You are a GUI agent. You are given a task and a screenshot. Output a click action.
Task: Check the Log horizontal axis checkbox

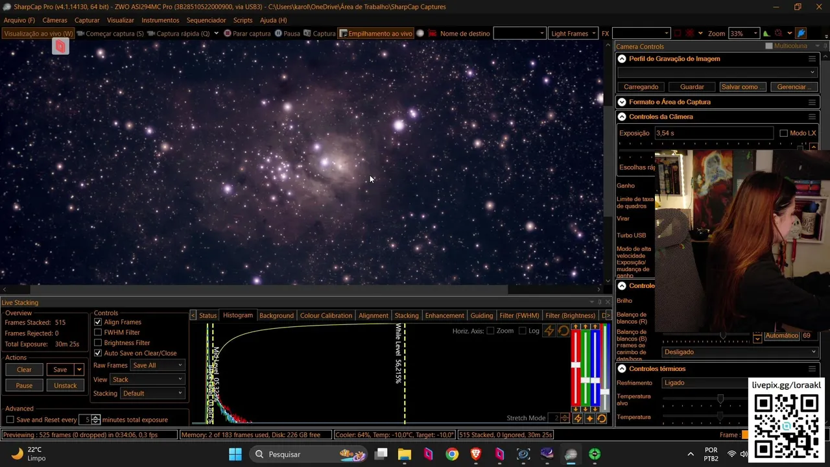[x=523, y=331]
